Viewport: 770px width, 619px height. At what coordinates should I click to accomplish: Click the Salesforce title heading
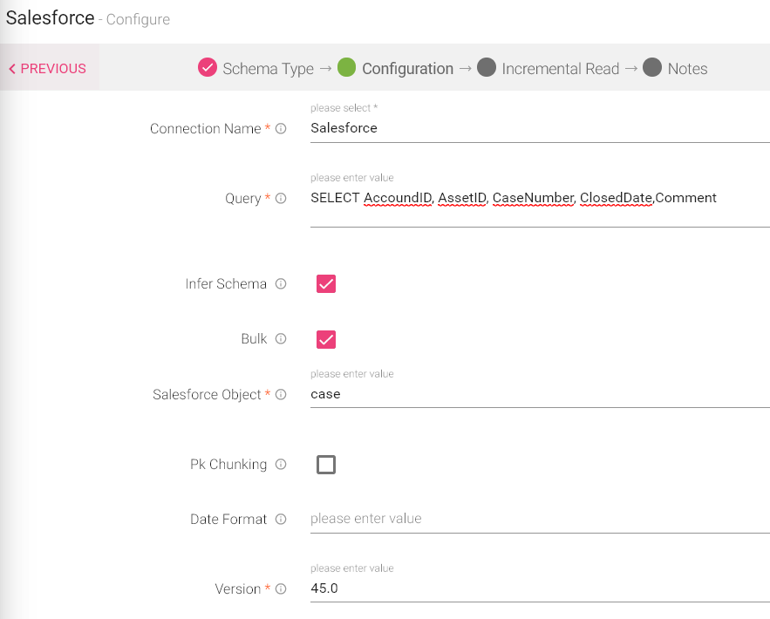tap(50, 17)
